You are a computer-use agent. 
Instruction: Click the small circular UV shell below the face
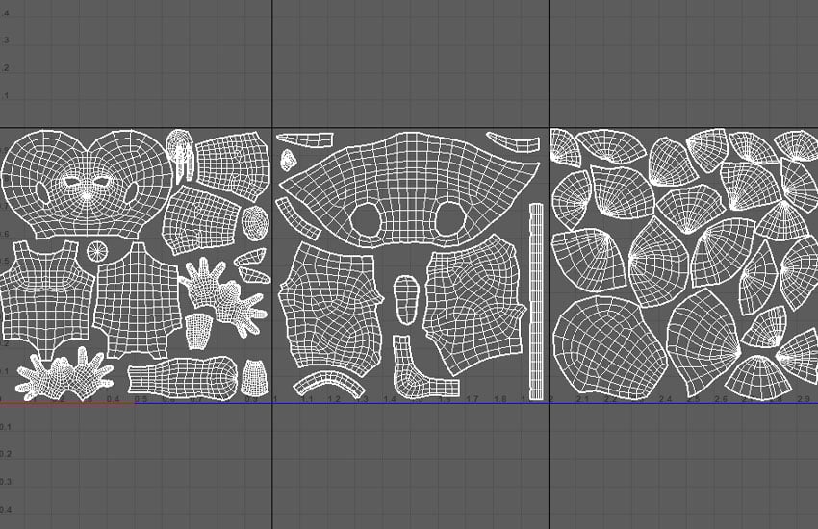coord(97,251)
